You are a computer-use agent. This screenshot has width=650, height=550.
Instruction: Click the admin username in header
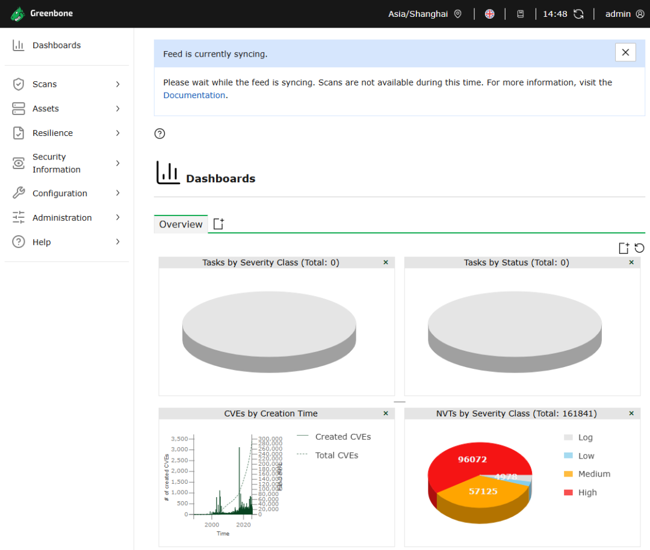[x=617, y=14]
